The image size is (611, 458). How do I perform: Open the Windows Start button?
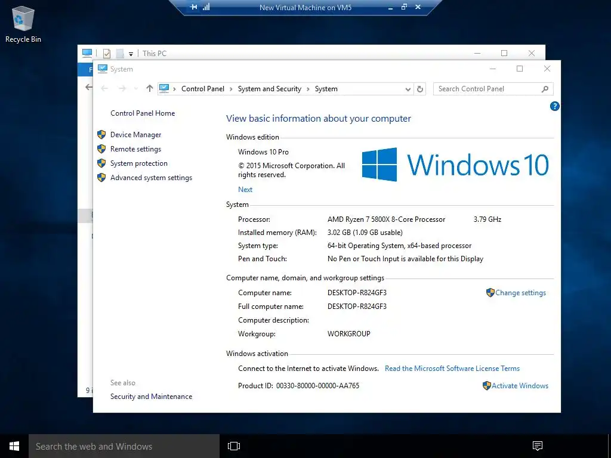pyautogui.click(x=14, y=446)
